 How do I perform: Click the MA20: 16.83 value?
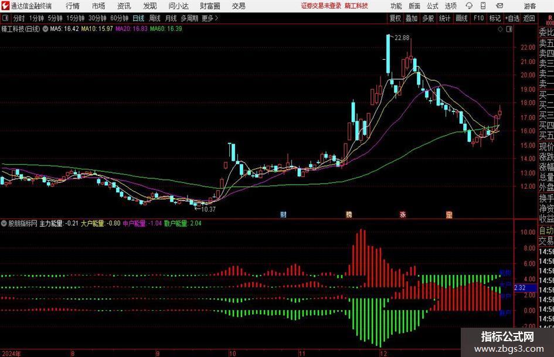coord(131,29)
